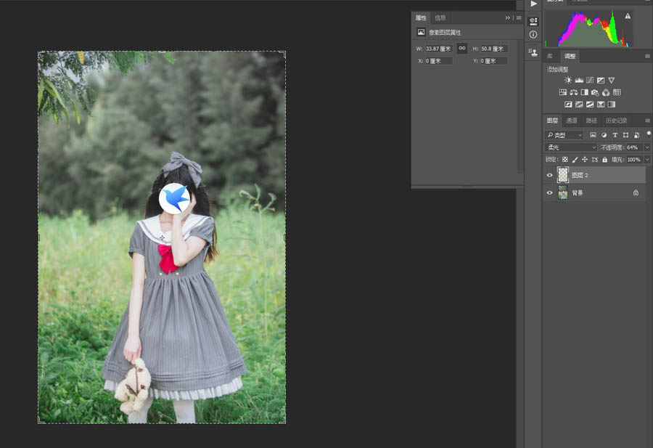The height and width of the screenshot is (448, 653).
Task: Open the Levels adjustment
Action: 579,80
